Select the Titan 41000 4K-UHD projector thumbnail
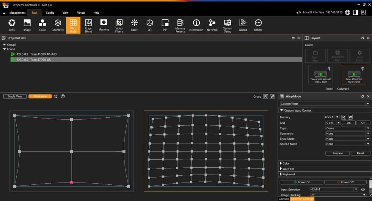The width and height of the screenshot is (372, 201). coord(321,75)
